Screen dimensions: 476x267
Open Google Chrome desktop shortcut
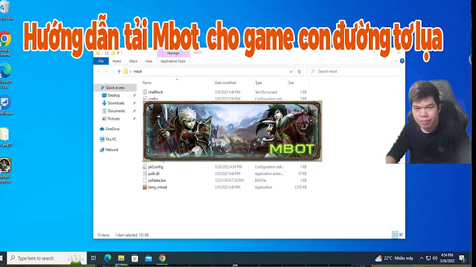5,44
